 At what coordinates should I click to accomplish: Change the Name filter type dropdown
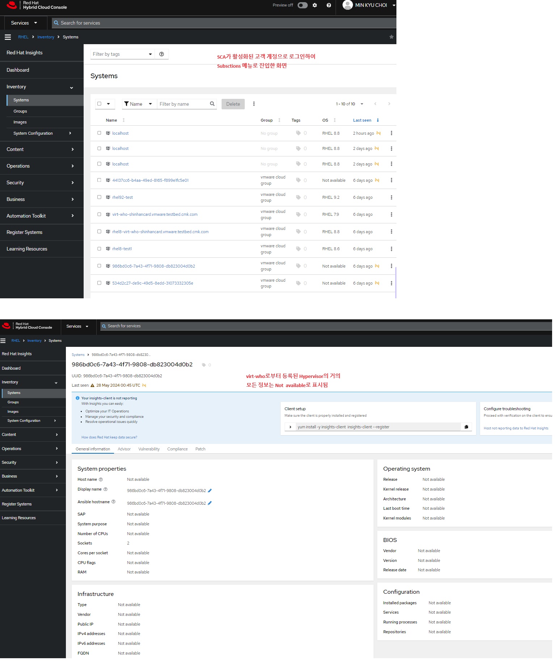139,104
